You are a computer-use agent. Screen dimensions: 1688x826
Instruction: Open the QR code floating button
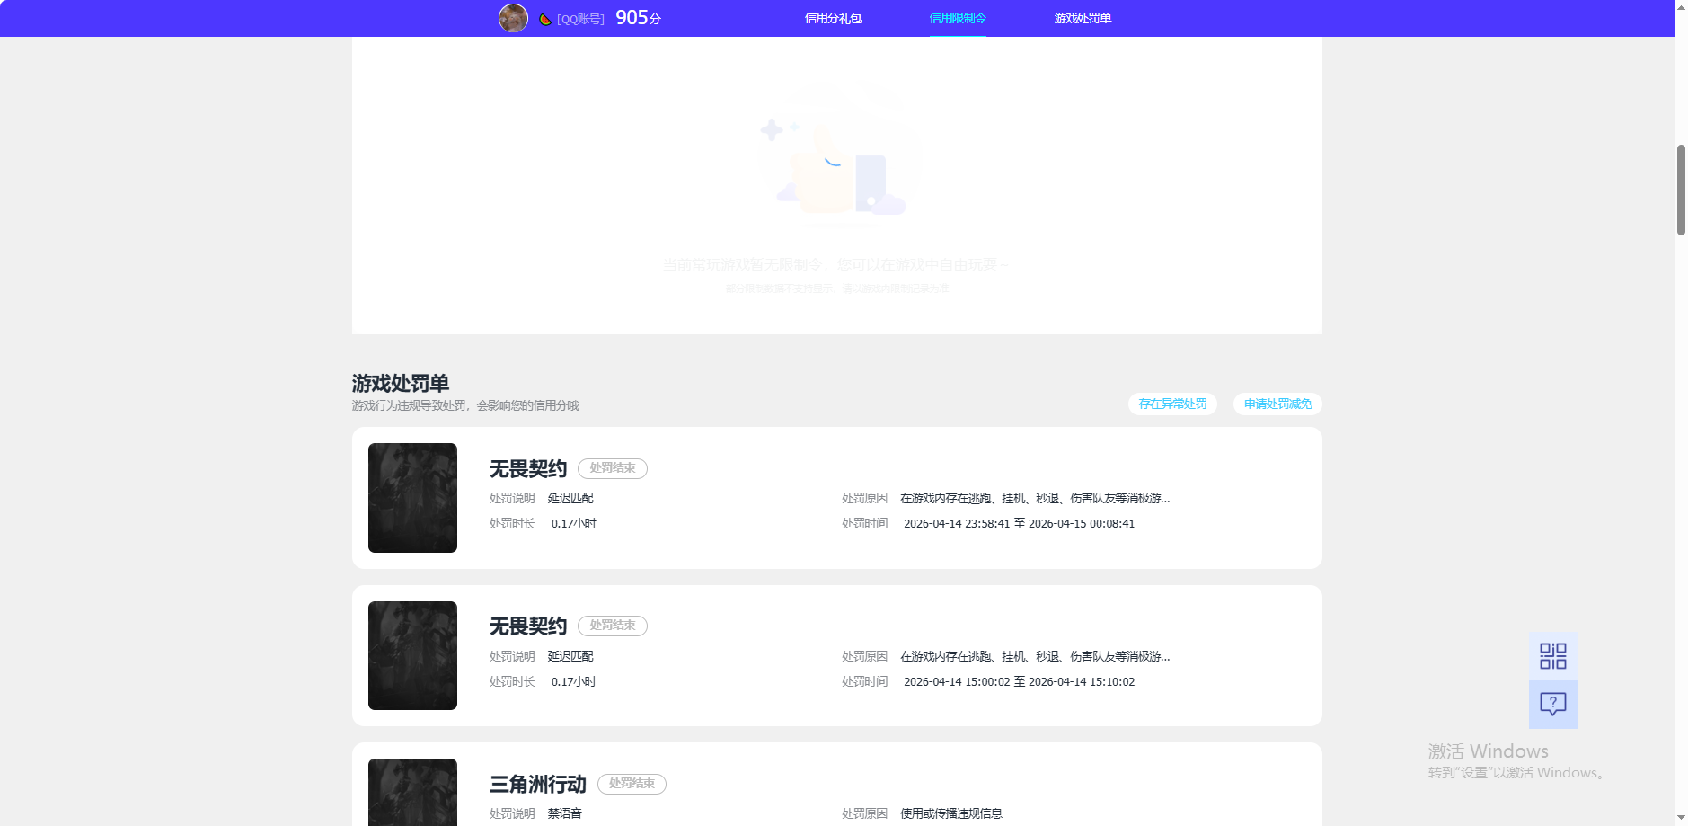(x=1552, y=656)
